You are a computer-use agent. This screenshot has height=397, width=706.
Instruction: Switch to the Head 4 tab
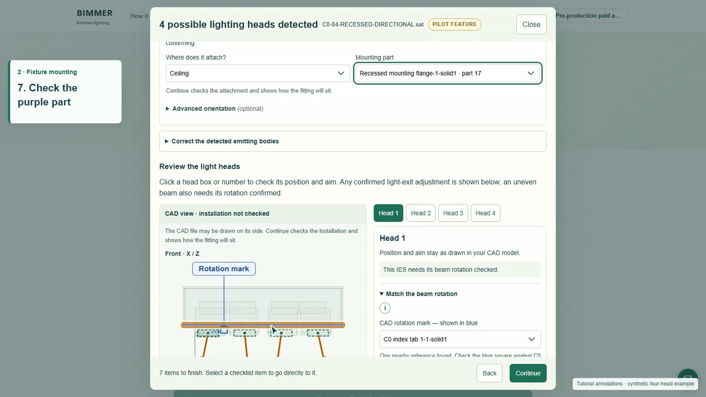[485, 213]
